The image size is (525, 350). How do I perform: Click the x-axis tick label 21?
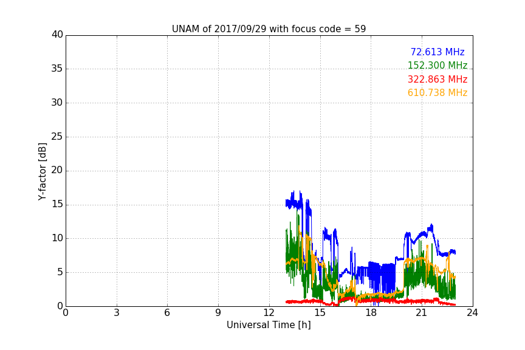coord(422,313)
